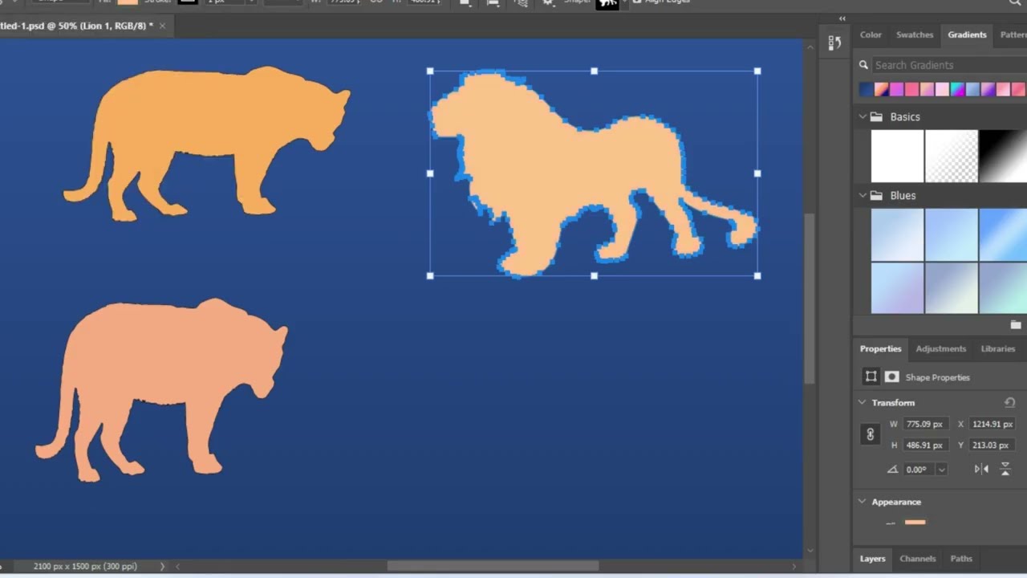Open the History panel icon in collapsed dock
The height and width of the screenshot is (578, 1027).
[x=834, y=43]
